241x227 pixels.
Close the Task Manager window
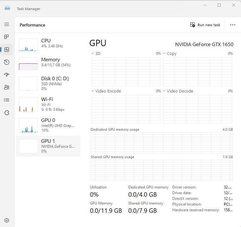pos(234,5)
